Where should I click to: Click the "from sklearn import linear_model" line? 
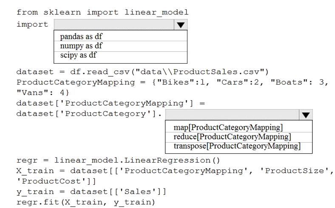click(x=102, y=12)
